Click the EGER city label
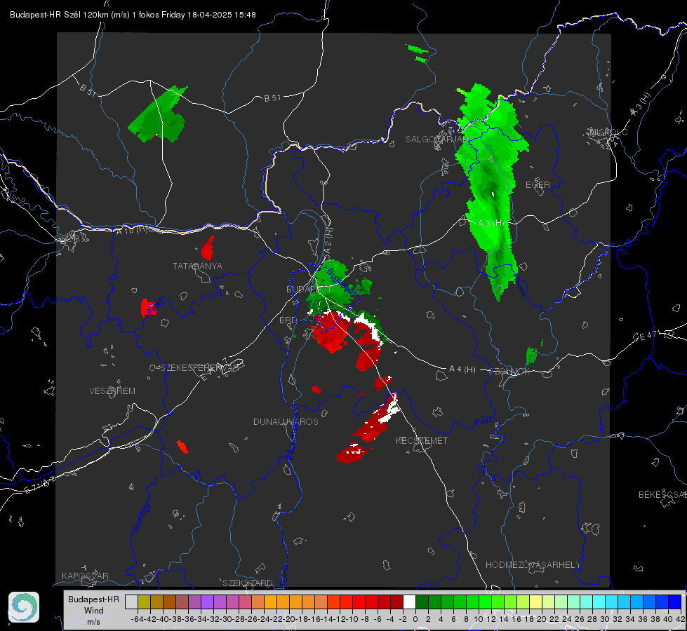 tap(538, 185)
